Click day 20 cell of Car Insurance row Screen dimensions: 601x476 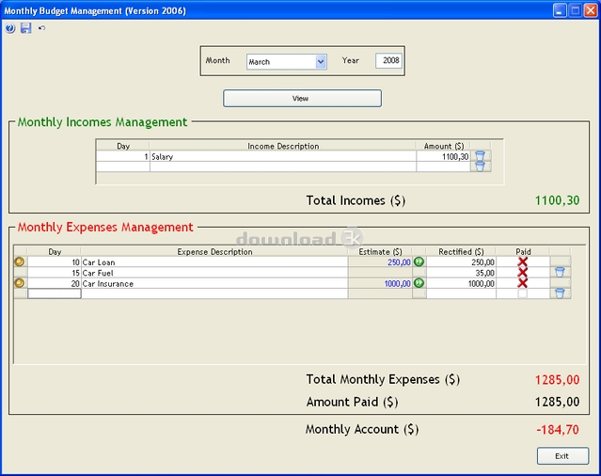point(54,283)
